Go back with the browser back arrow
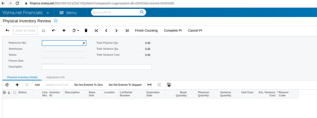 pos(3,3)
